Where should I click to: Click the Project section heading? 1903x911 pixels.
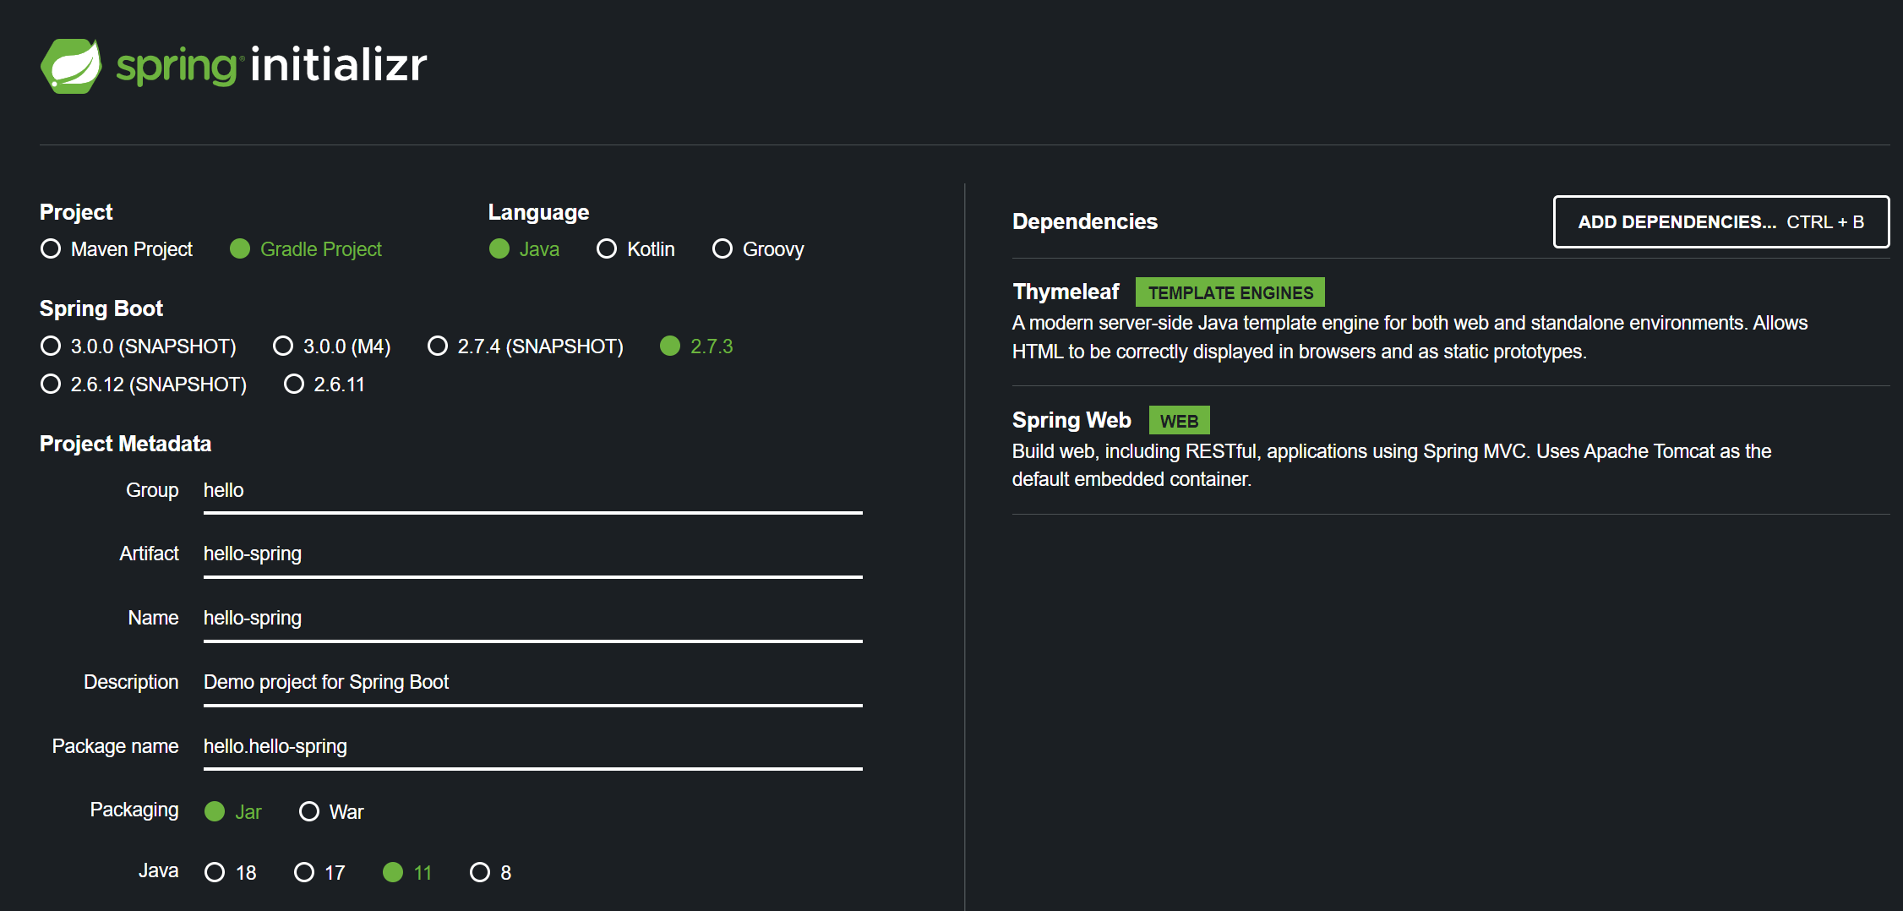(x=76, y=213)
